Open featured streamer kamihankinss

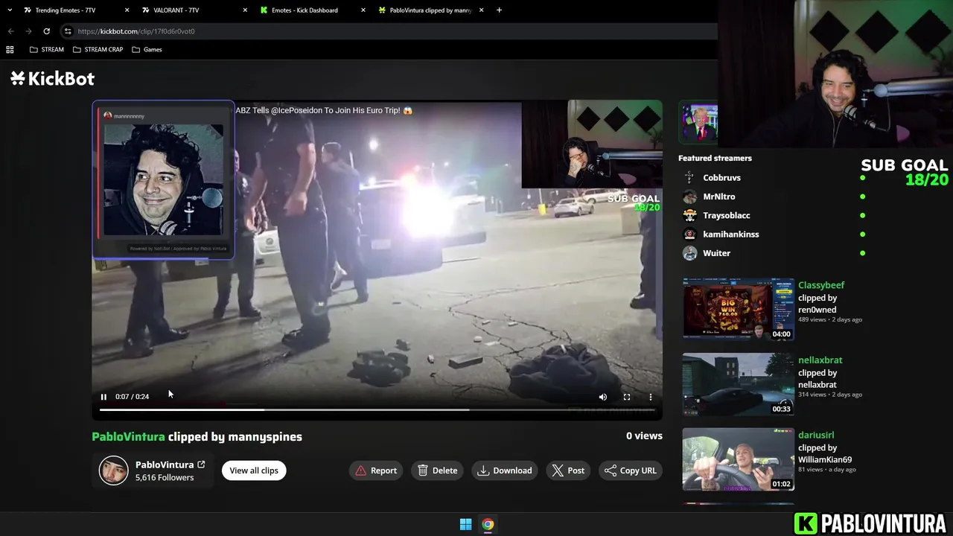coord(731,234)
